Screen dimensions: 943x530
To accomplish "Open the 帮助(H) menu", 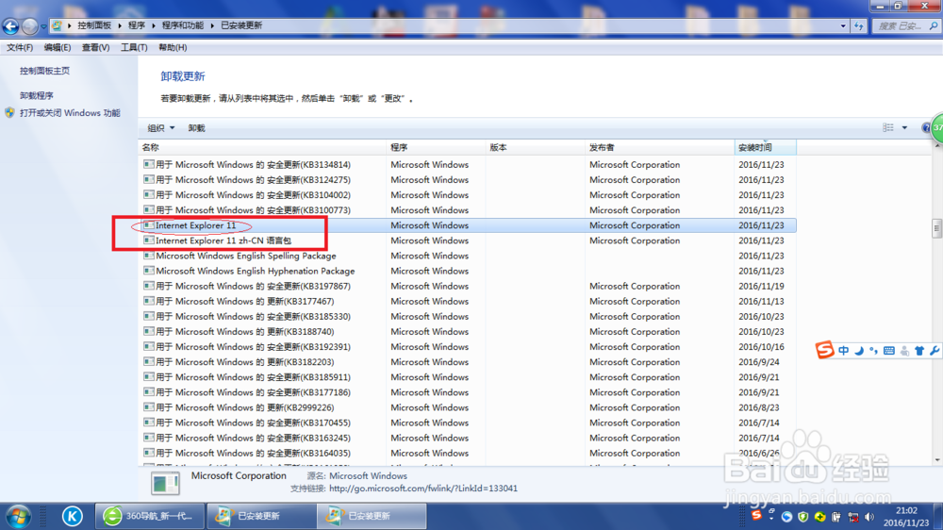I will click(x=173, y=47).
